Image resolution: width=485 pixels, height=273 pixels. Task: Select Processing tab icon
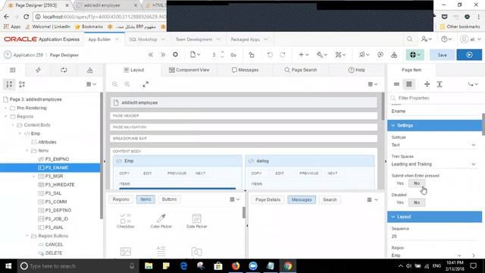click(64, 71)
